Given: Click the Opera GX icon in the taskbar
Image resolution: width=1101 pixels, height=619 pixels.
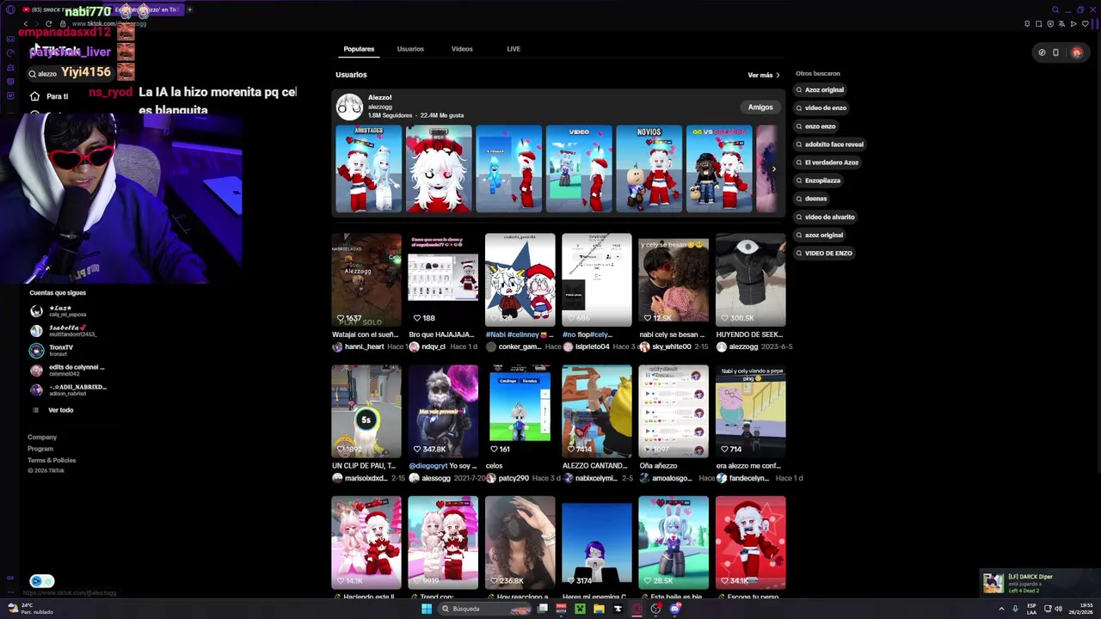Looking at the screenshot, I should (637, 609).
